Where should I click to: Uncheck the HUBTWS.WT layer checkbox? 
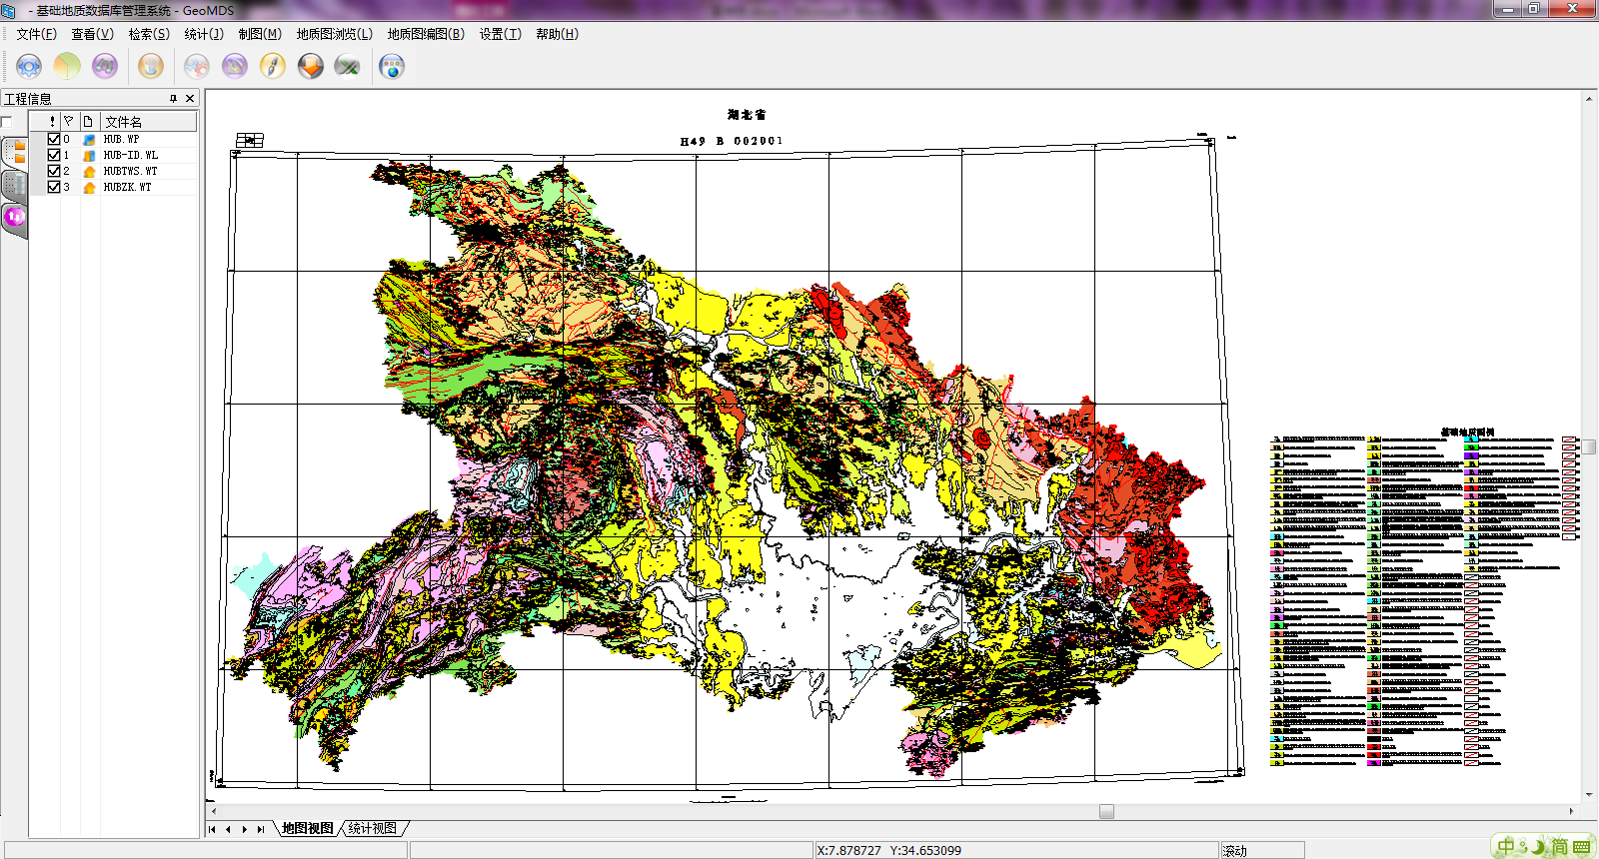coord(54,172)
